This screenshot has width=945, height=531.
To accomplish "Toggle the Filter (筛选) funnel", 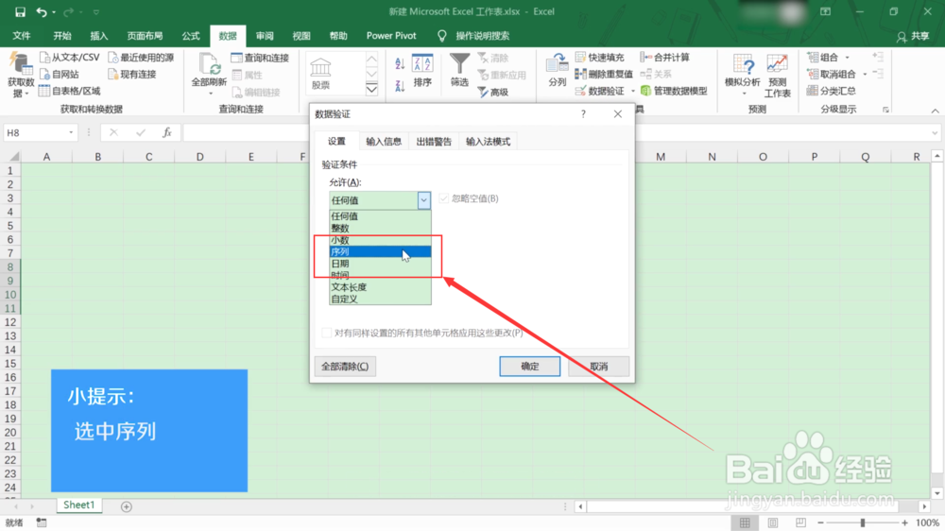I will click(459, 70).
